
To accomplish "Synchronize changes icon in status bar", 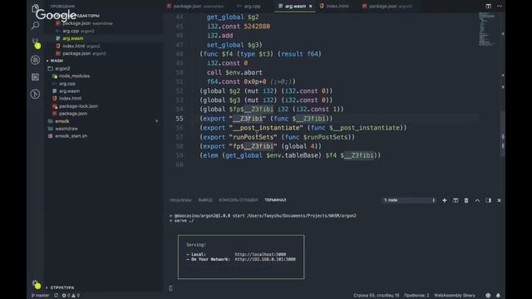I will coord(56,296).
